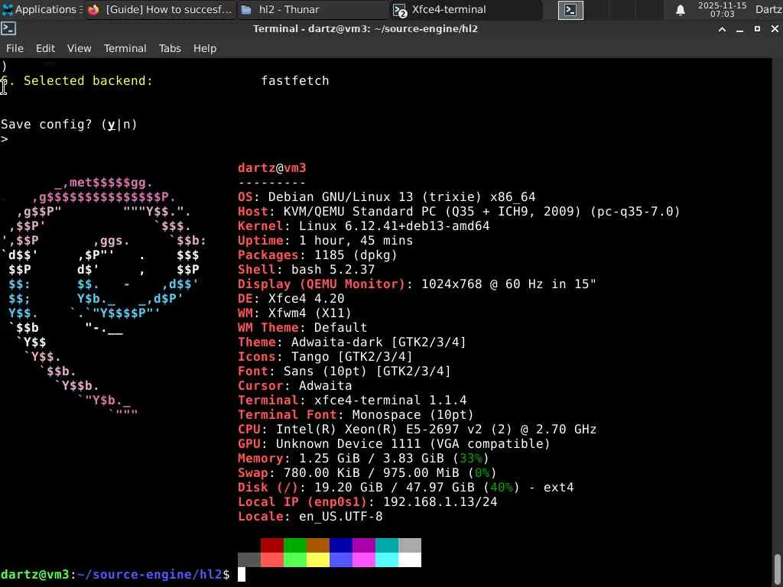Click the 'Terminal: xfce4-terminal 1.1.4' line
783x587 pixels.
coord(352,401)
